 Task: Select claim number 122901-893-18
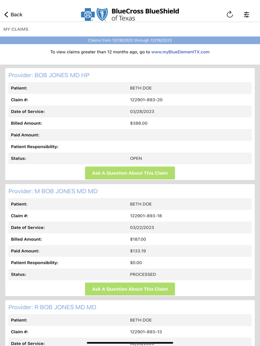point(146,216)
